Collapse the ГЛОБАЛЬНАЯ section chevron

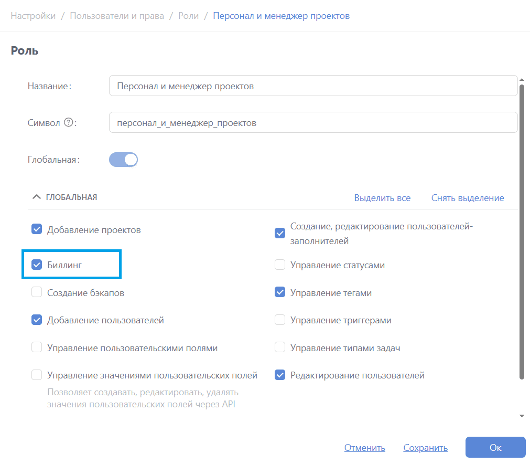(36, 197)
